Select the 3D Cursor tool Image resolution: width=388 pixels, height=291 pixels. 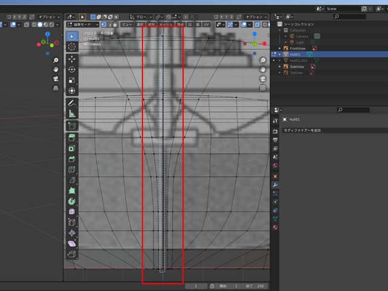(72, 47)
